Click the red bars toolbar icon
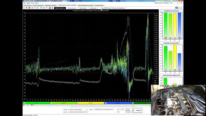The width and height of the screenshot is (206, 116). [52, 8]
